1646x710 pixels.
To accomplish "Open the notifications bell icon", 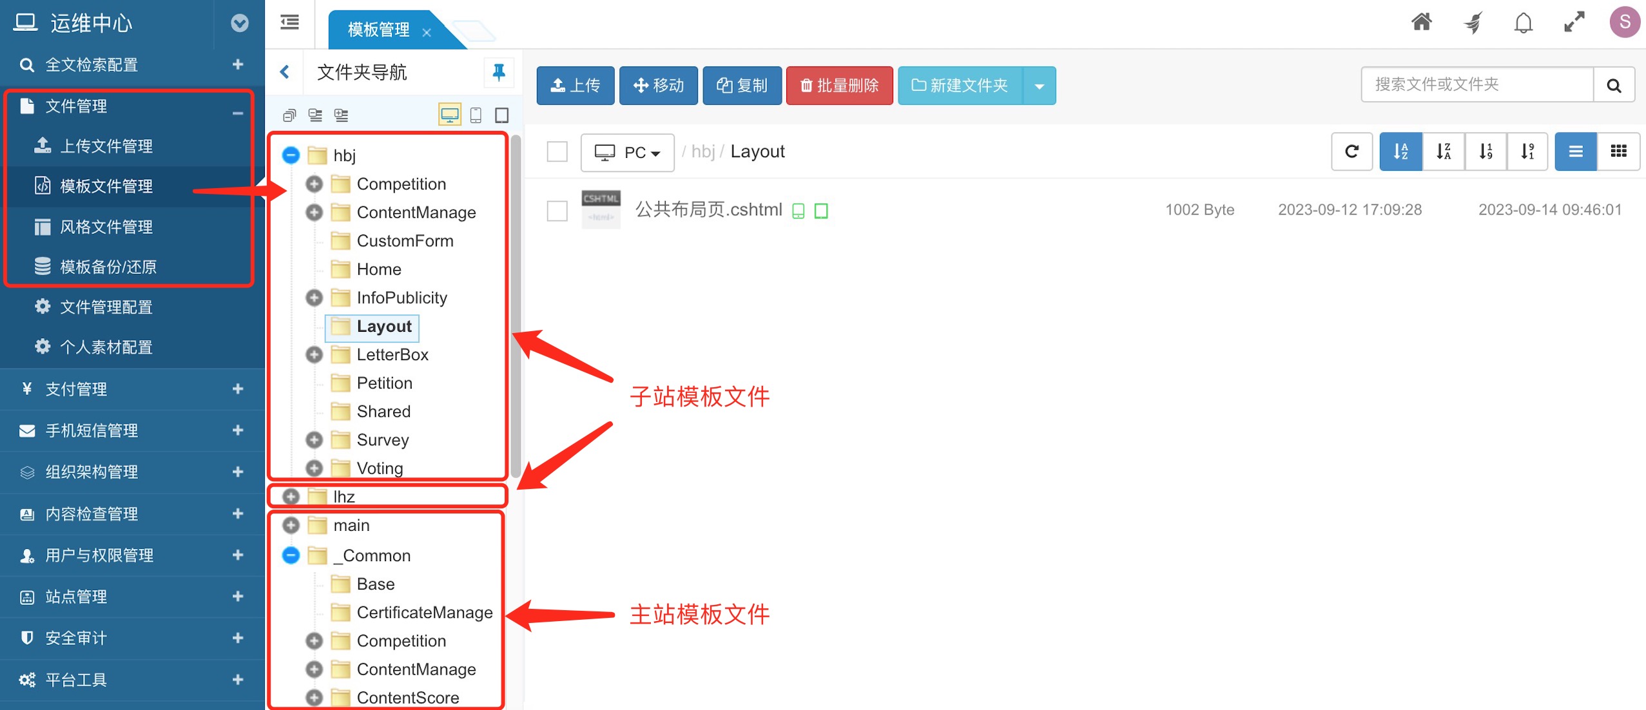I will (x=1522, y=22).
